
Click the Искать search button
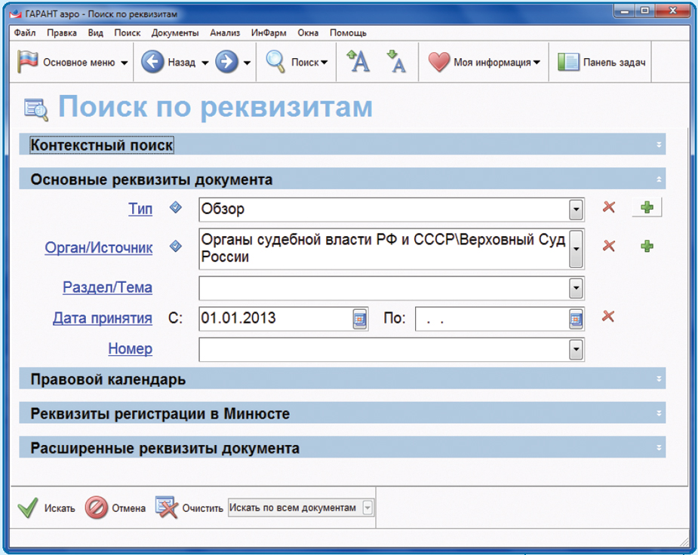point(46,508)
